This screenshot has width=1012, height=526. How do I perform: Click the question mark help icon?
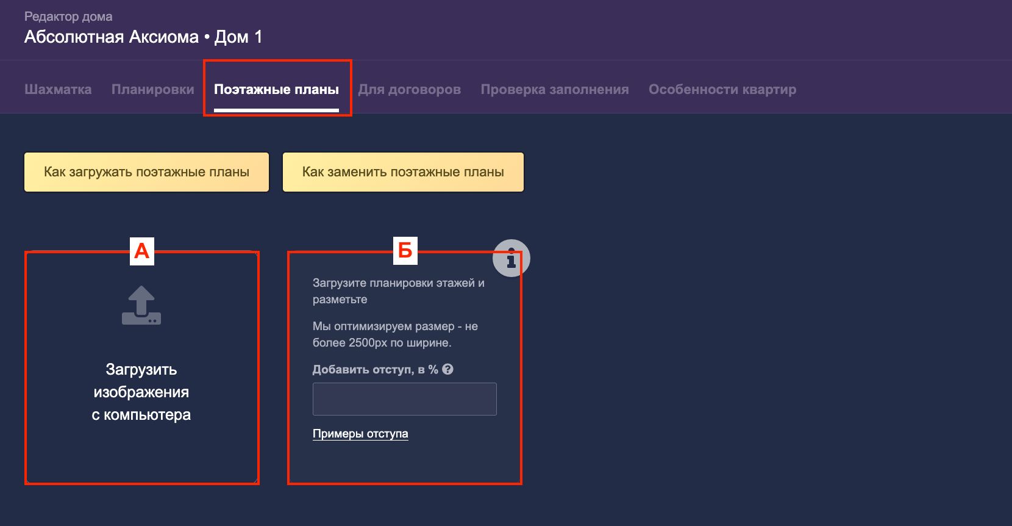tap(448, 369)
